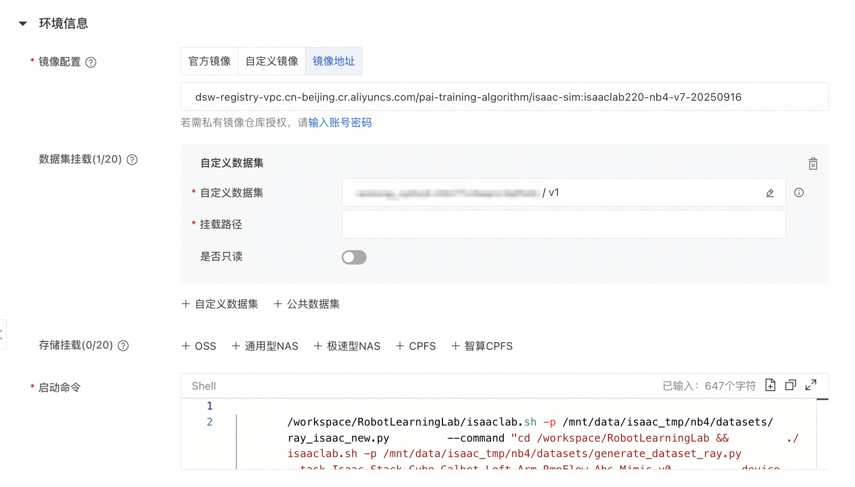The width and height of the screenshot is (855, 487).
Task: Select the 官方镜像 tab
Action: tap(209, 61)
